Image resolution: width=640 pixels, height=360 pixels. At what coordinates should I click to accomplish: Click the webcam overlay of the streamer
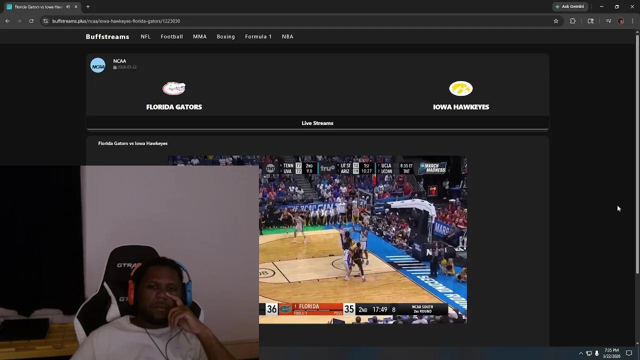coord(129,262)
